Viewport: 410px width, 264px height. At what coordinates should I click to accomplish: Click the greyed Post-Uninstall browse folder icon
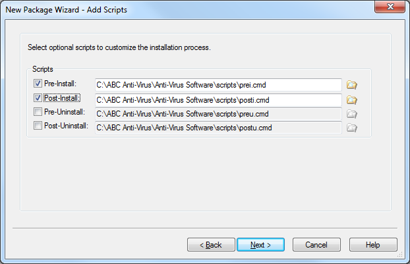352,128
